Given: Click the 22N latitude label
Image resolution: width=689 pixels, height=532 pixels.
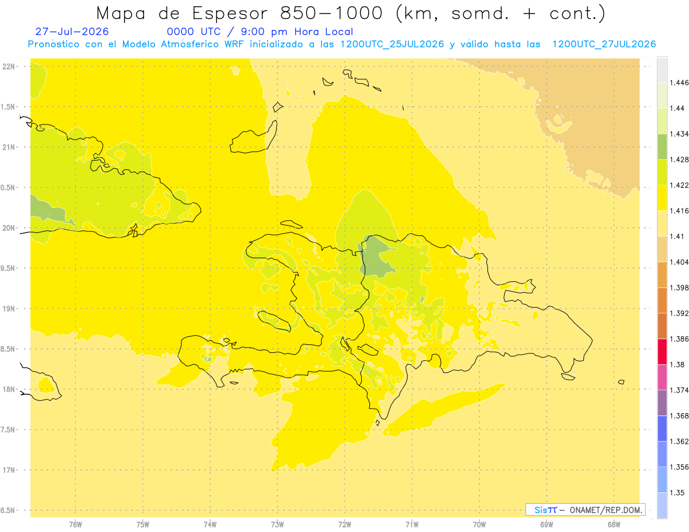Looking at the screenshot, I should pyautogui.click(x=9, y=67).
